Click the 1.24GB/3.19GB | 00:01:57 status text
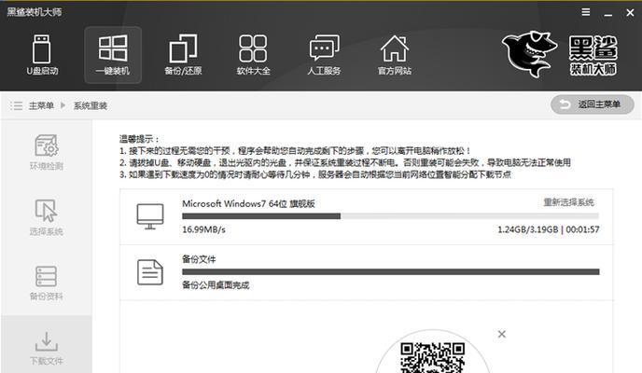The image size is (642, 373). pos(549,229)
